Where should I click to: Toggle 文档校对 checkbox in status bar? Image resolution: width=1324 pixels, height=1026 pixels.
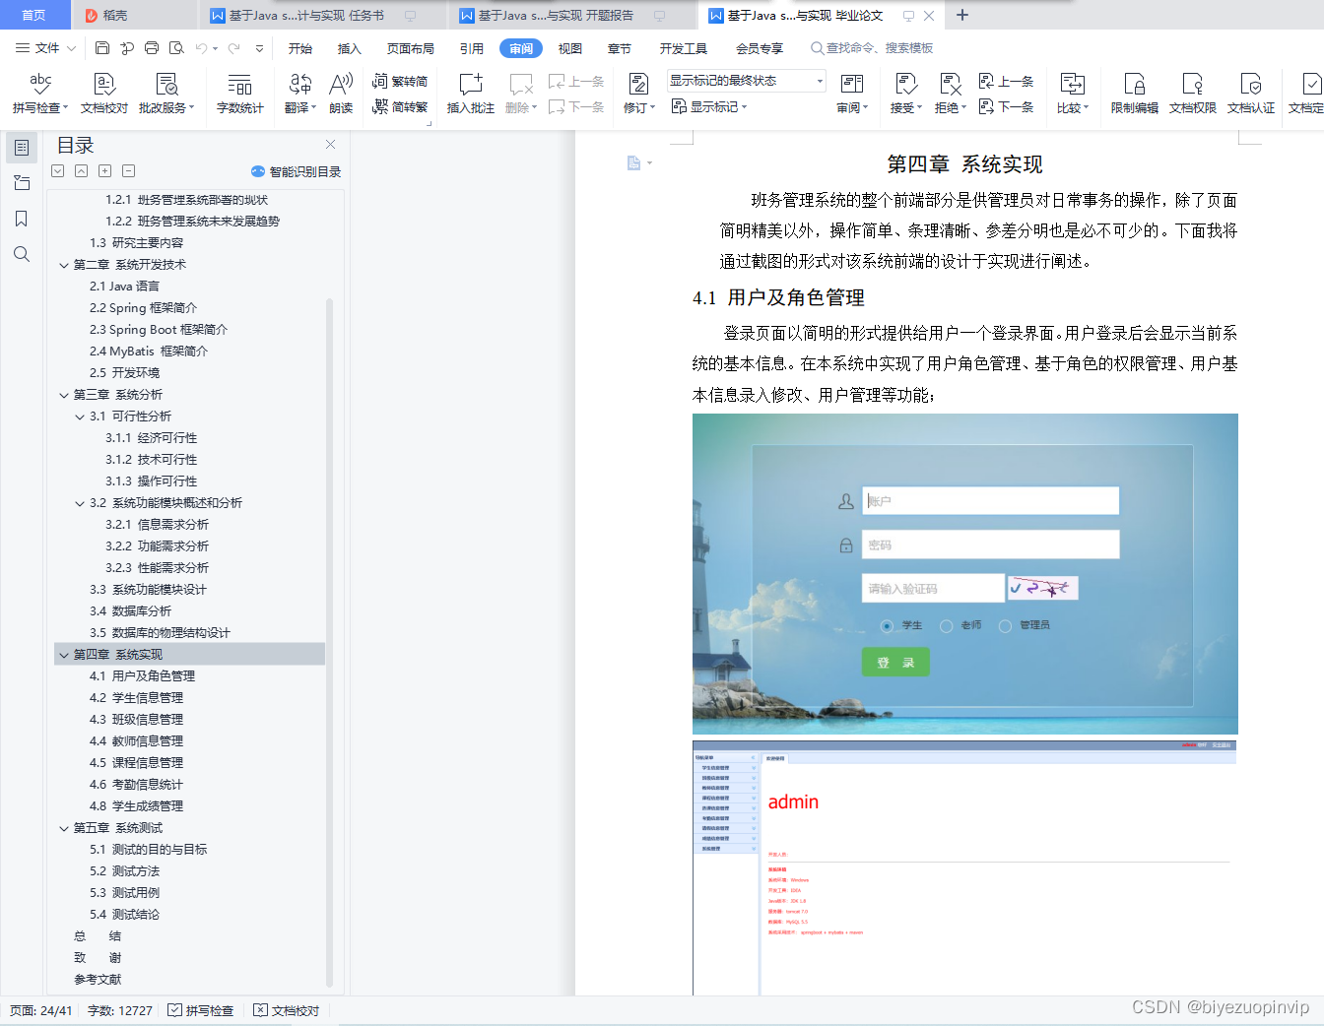click(260, 1010)
